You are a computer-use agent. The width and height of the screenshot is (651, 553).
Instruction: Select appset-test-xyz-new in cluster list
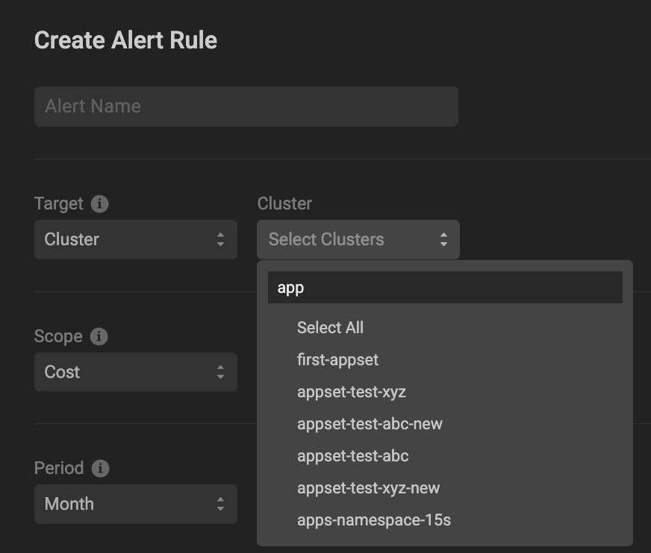point(368,487)
